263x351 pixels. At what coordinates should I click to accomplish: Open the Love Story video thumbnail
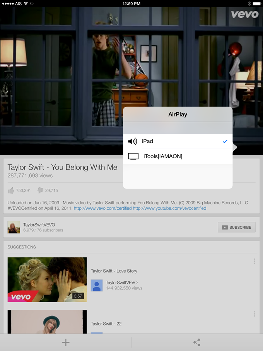point(47,279)
